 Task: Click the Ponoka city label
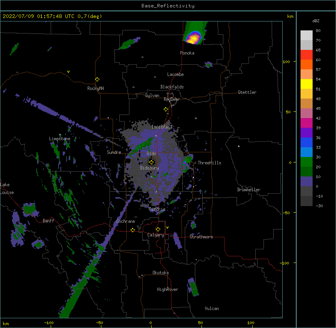pos(187,53)
